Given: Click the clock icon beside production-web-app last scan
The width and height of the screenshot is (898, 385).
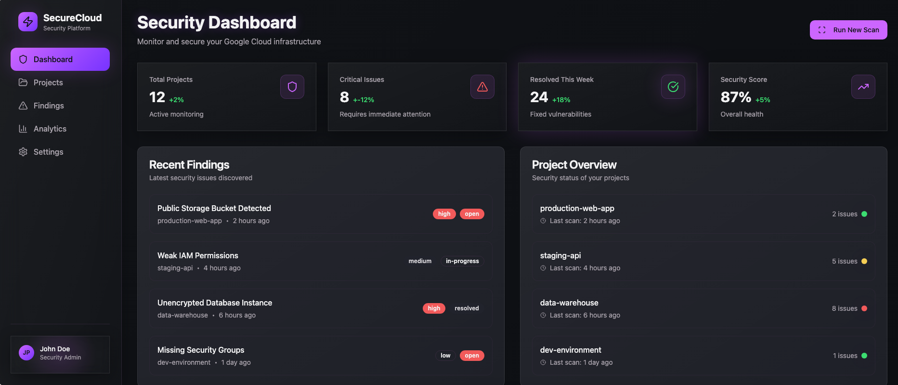Looking at the screenshot, I should pos(542,221).
